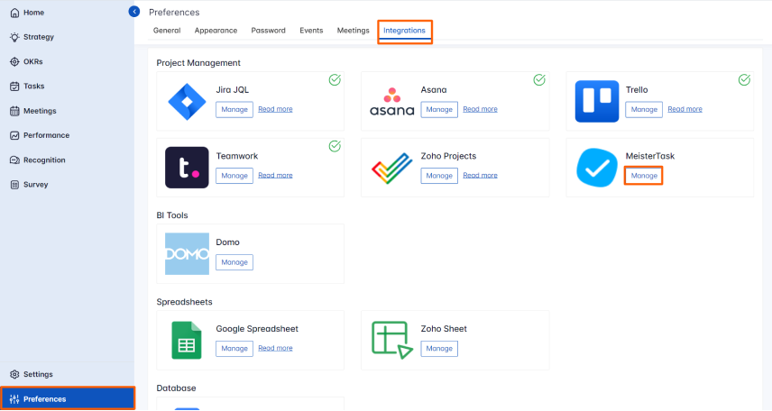Click the MeisterTask blue checkmark logo
Screen dimensions: 772x411
597,168
